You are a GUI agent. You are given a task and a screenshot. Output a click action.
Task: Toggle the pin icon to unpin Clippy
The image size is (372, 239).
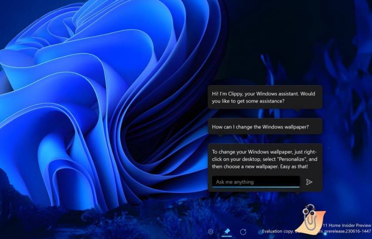[x=227, y=231]
